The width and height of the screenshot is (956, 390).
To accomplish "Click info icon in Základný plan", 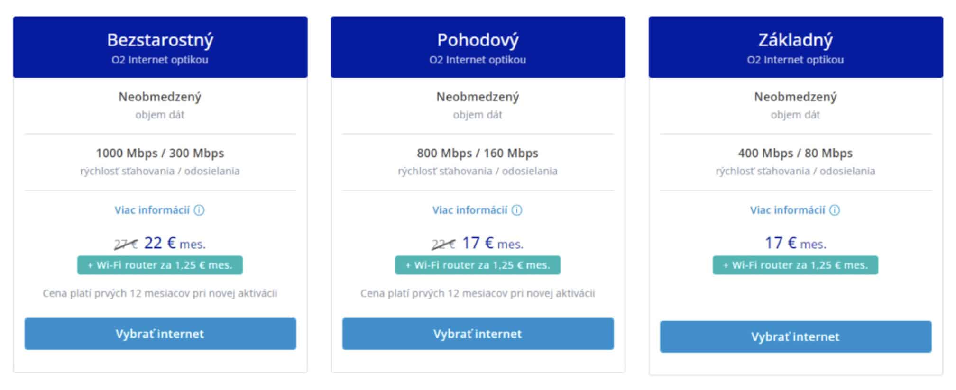I will [x=835, y=210].
